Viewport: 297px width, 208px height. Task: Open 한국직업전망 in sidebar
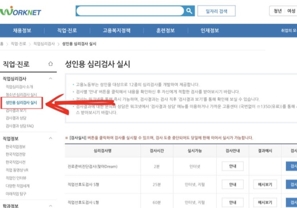tap(16, 154)
